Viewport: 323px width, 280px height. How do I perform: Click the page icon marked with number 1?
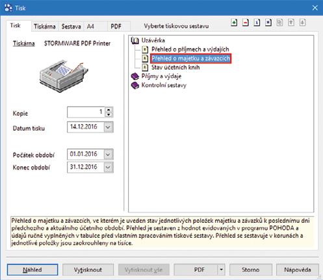(x=257, y=23)
